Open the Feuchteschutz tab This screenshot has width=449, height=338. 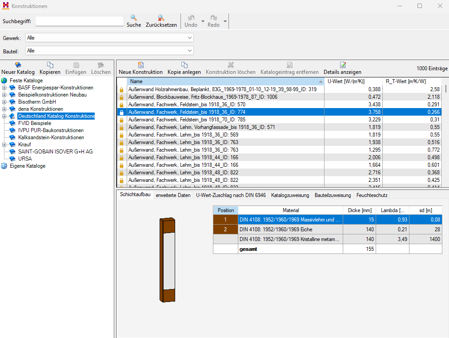point(372,195)
